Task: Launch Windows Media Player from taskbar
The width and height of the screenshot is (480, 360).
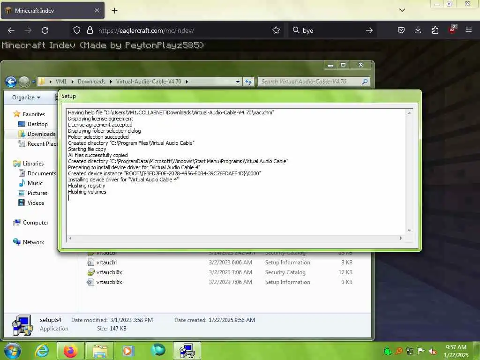Action: 128,351
